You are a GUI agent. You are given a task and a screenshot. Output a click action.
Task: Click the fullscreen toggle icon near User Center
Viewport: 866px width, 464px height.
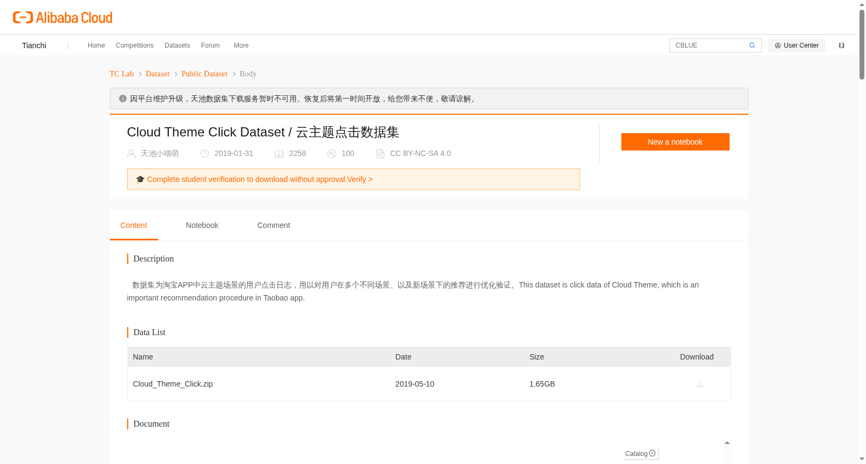pos(841,45)
